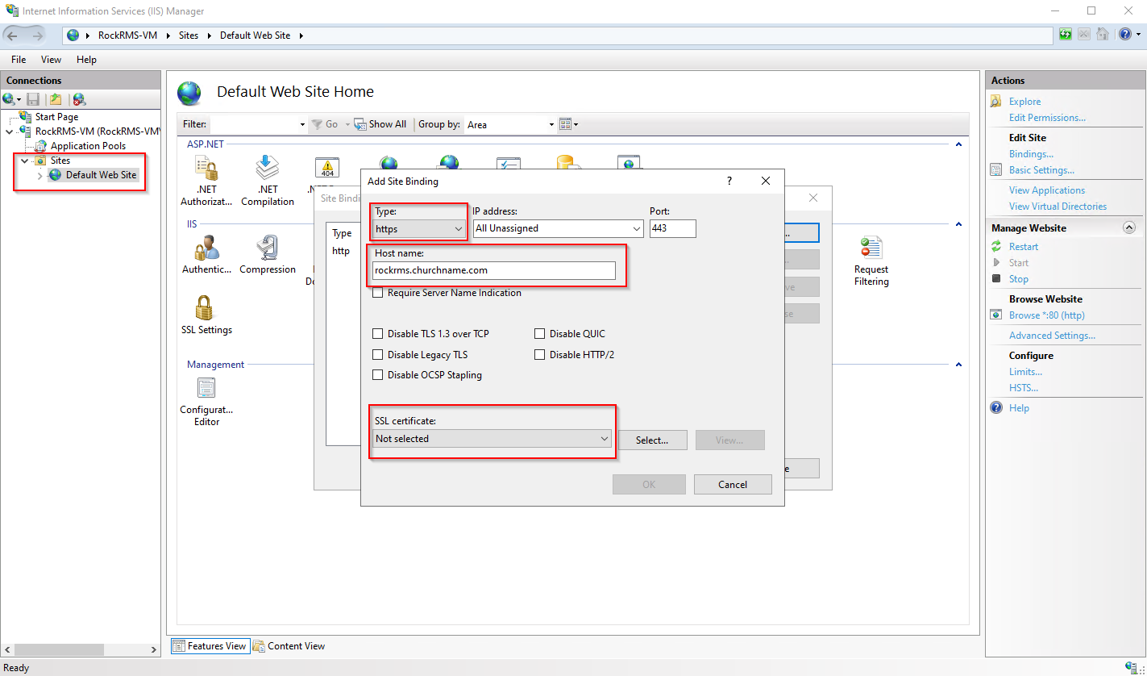Open the View menu
Screen dimensions: 1147x676
[51, 59]
